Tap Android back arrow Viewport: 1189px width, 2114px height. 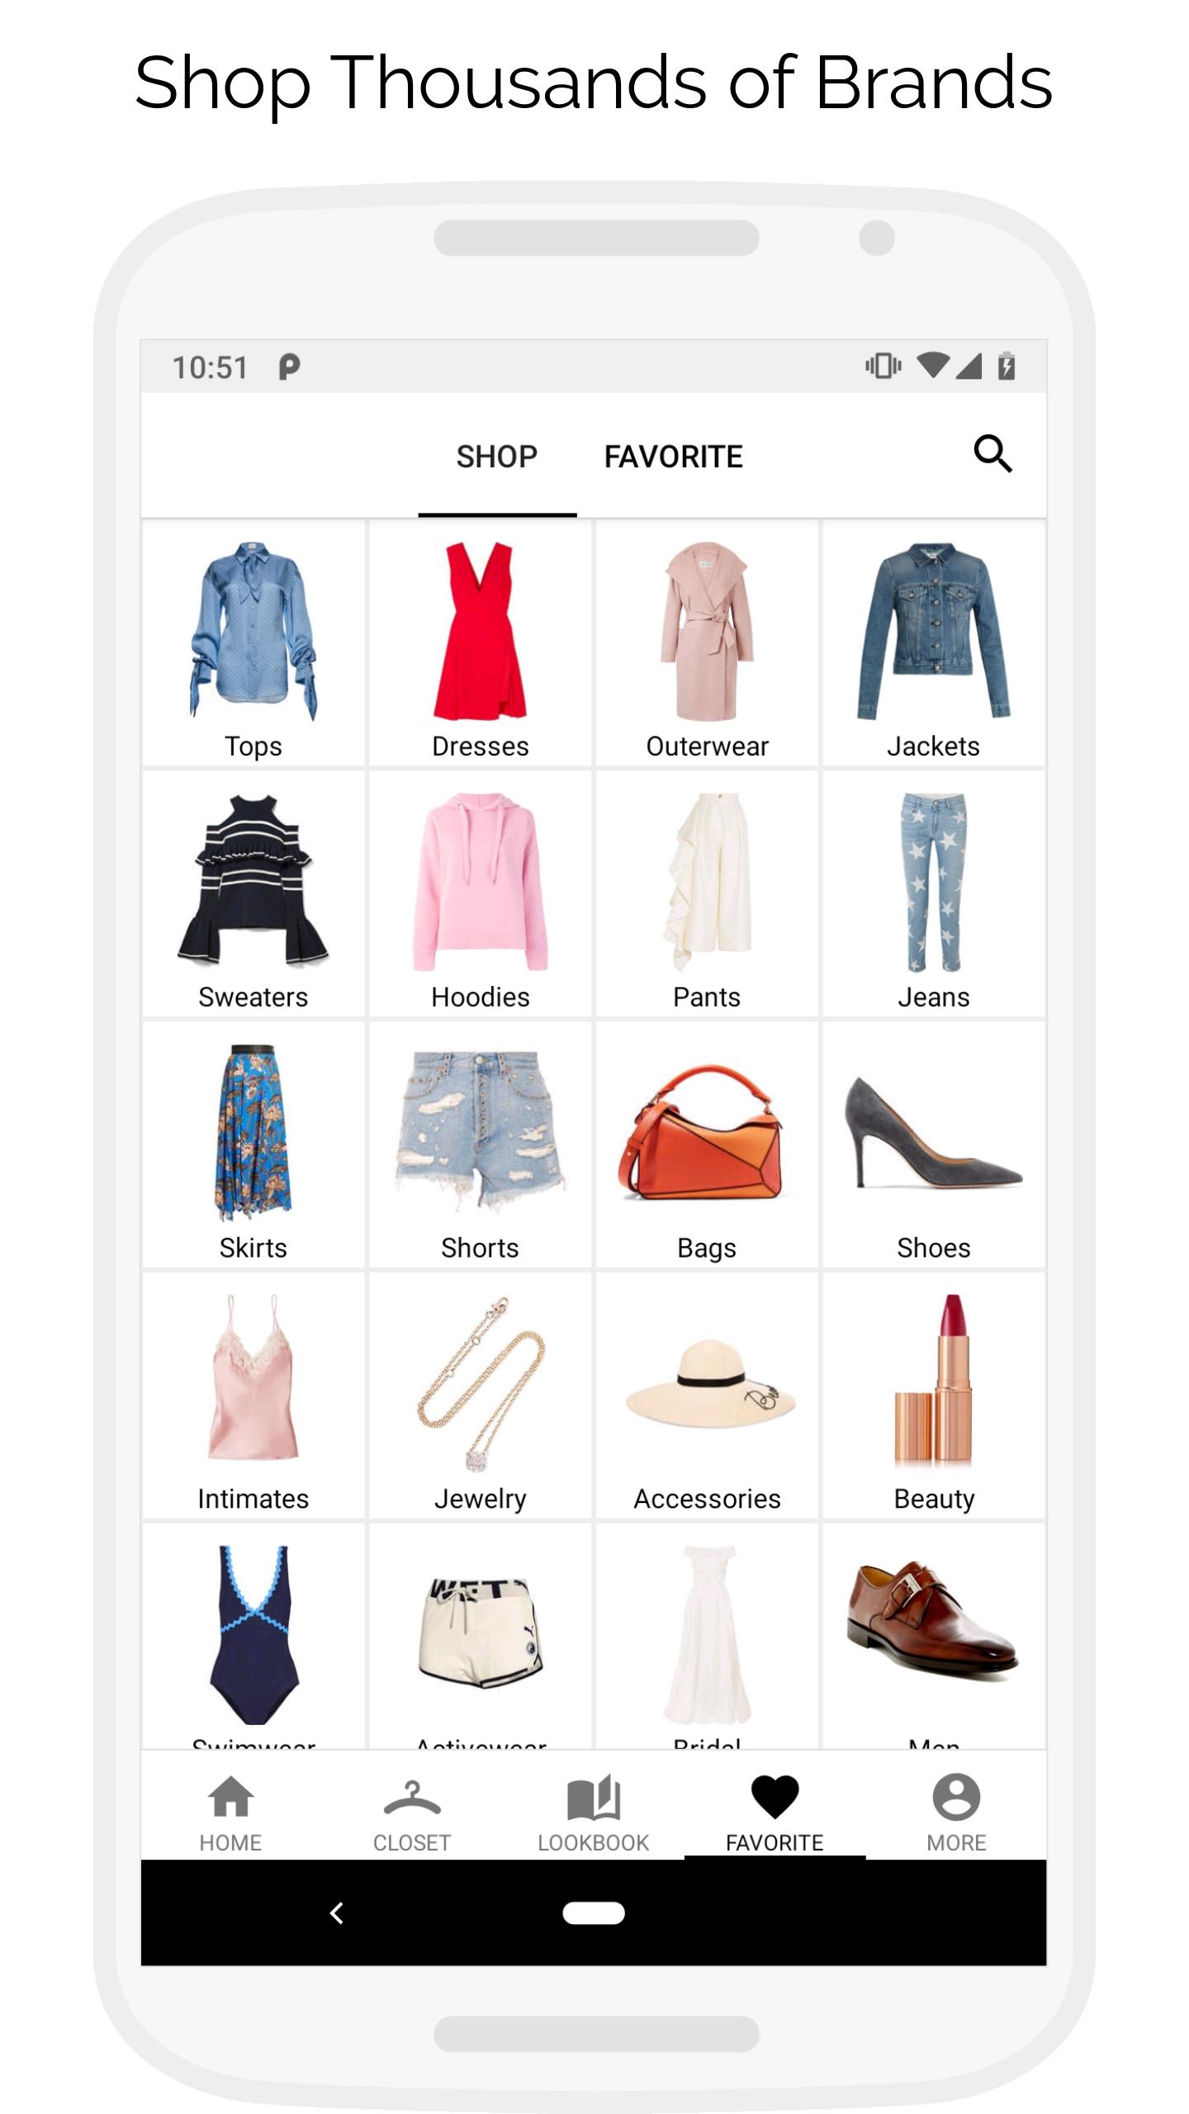point(336,1913)
